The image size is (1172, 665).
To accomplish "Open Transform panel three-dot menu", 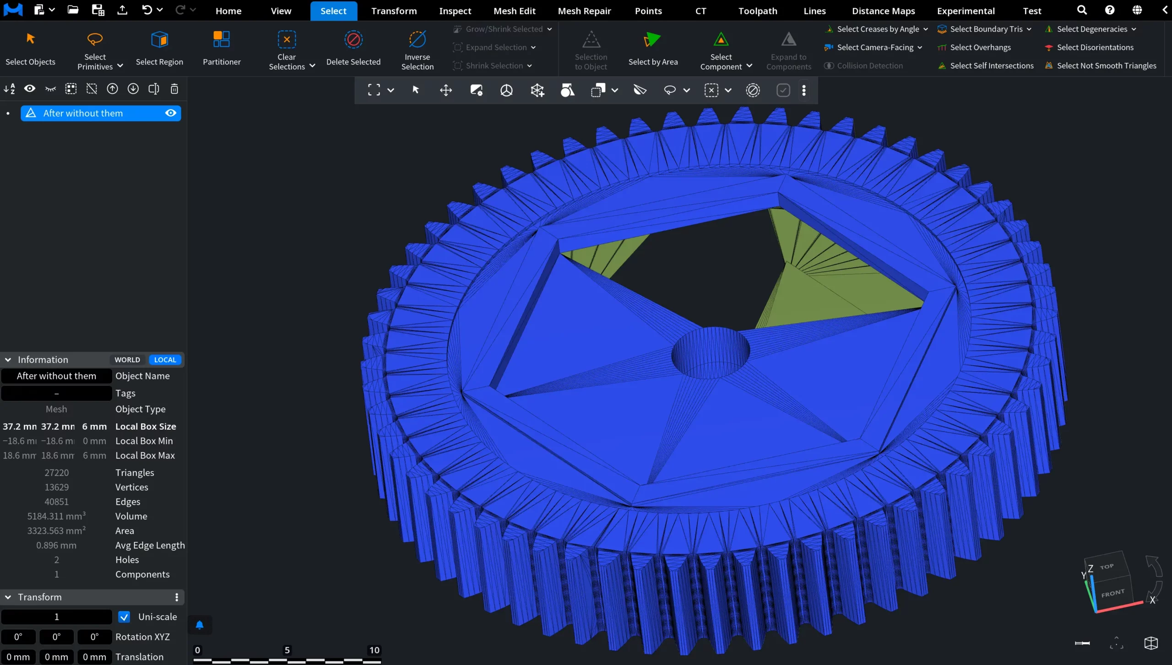I will coord(177,597).
